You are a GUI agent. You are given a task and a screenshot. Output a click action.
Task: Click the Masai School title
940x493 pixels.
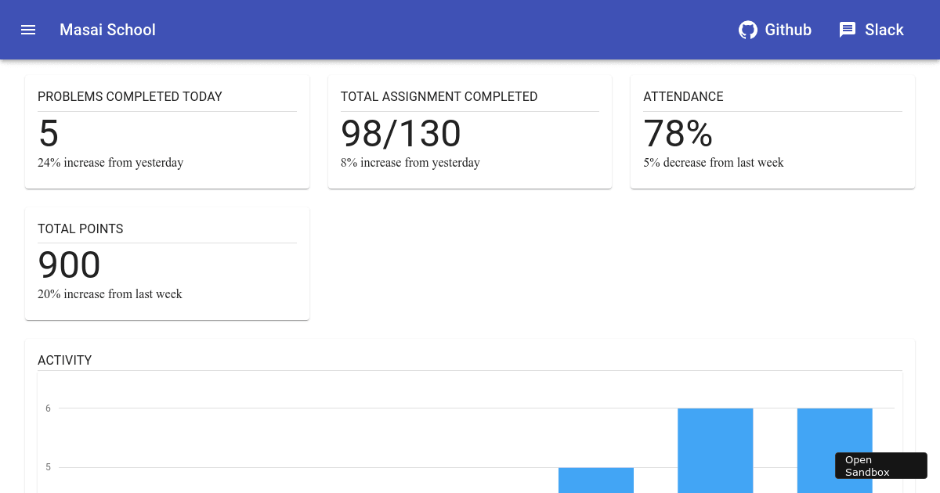click(107, 30)
